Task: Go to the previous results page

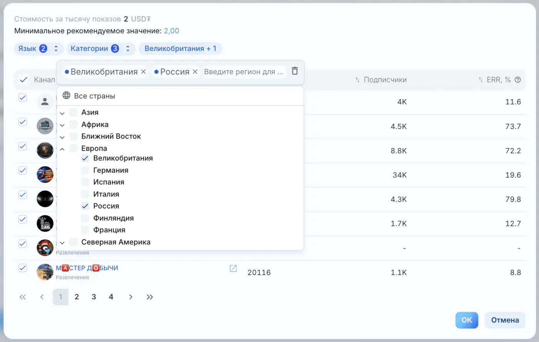Action: point(42,297)
